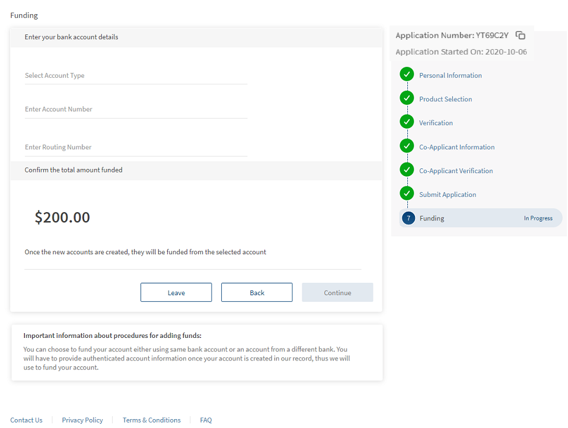Screen dimensions: 568x428
Task: Click checkmark beside Co-Applicant Information
Action: (x=406, y=146)
